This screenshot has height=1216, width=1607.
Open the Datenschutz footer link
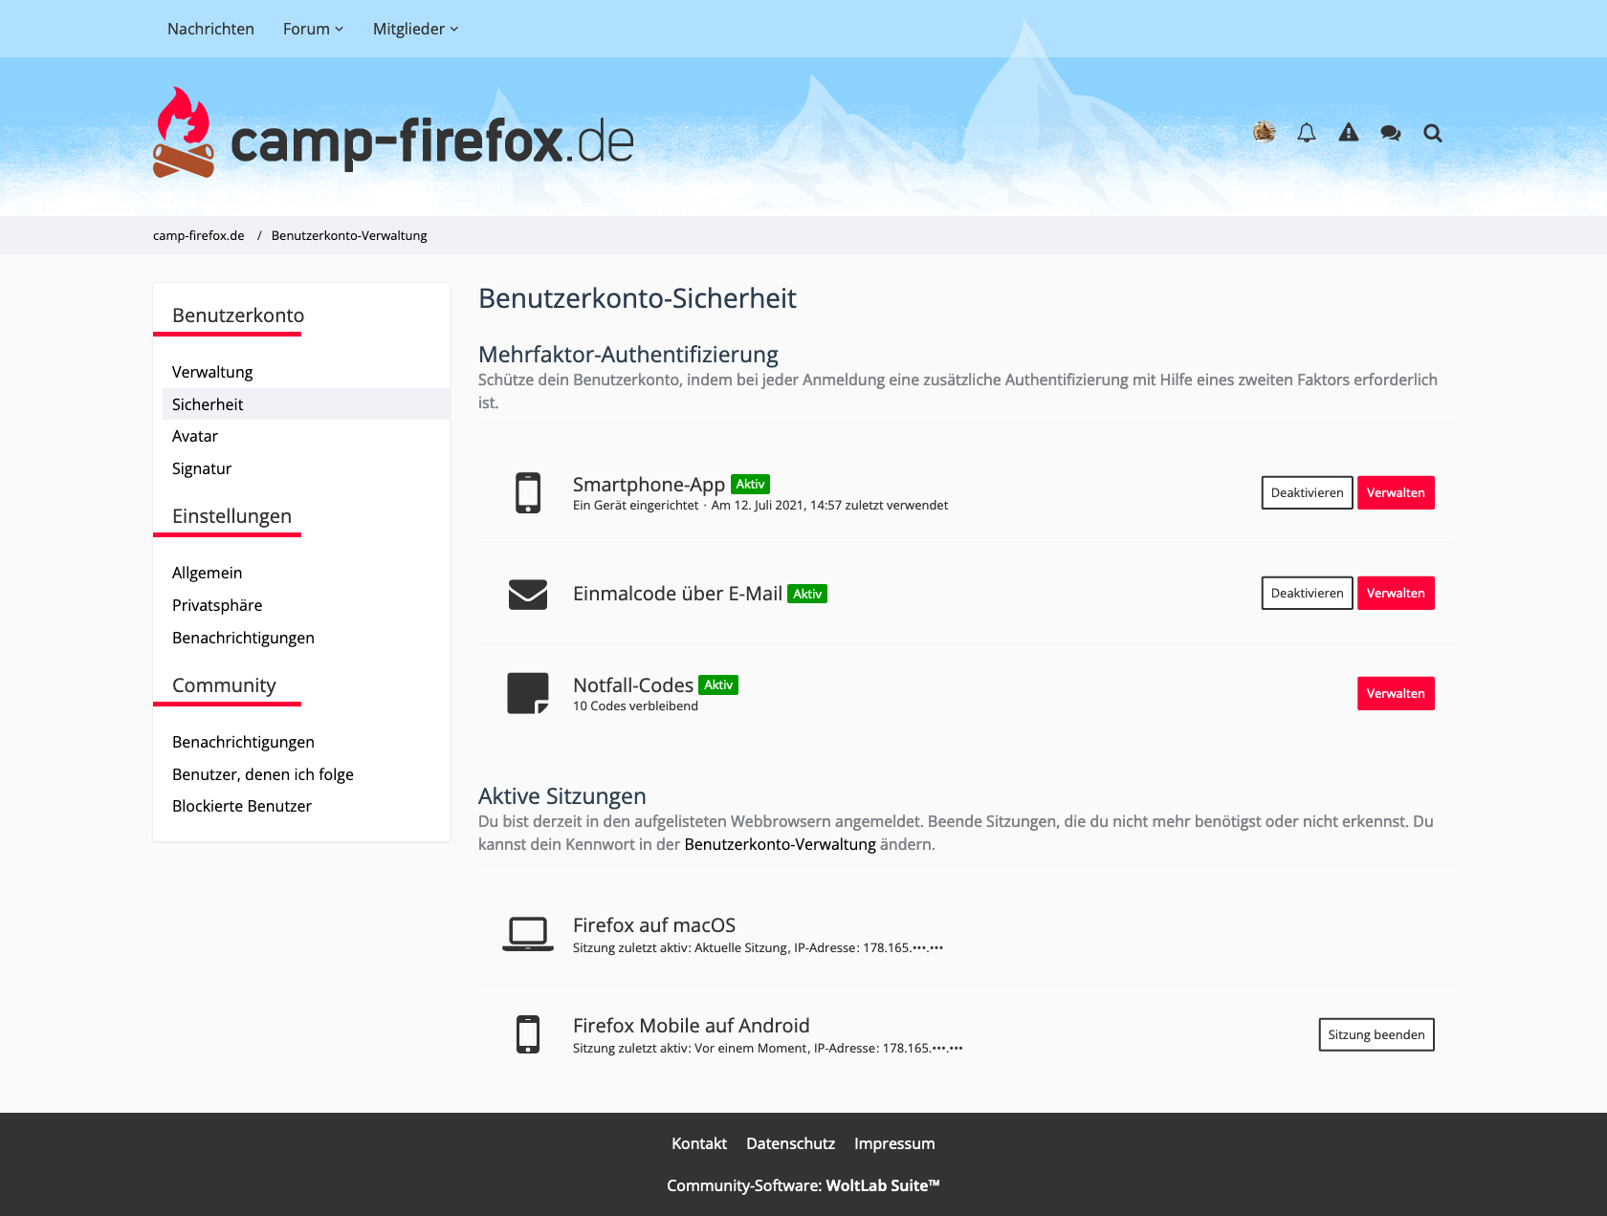tap(790, 1143)
